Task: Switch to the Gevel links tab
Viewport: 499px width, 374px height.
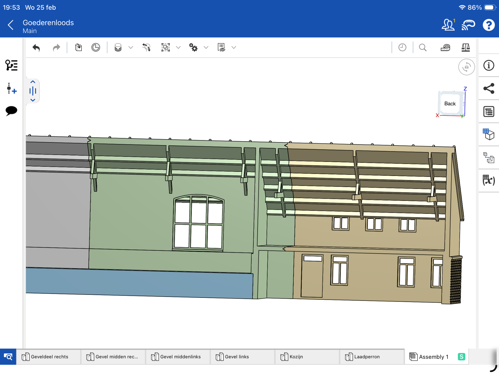Action: 237,357
